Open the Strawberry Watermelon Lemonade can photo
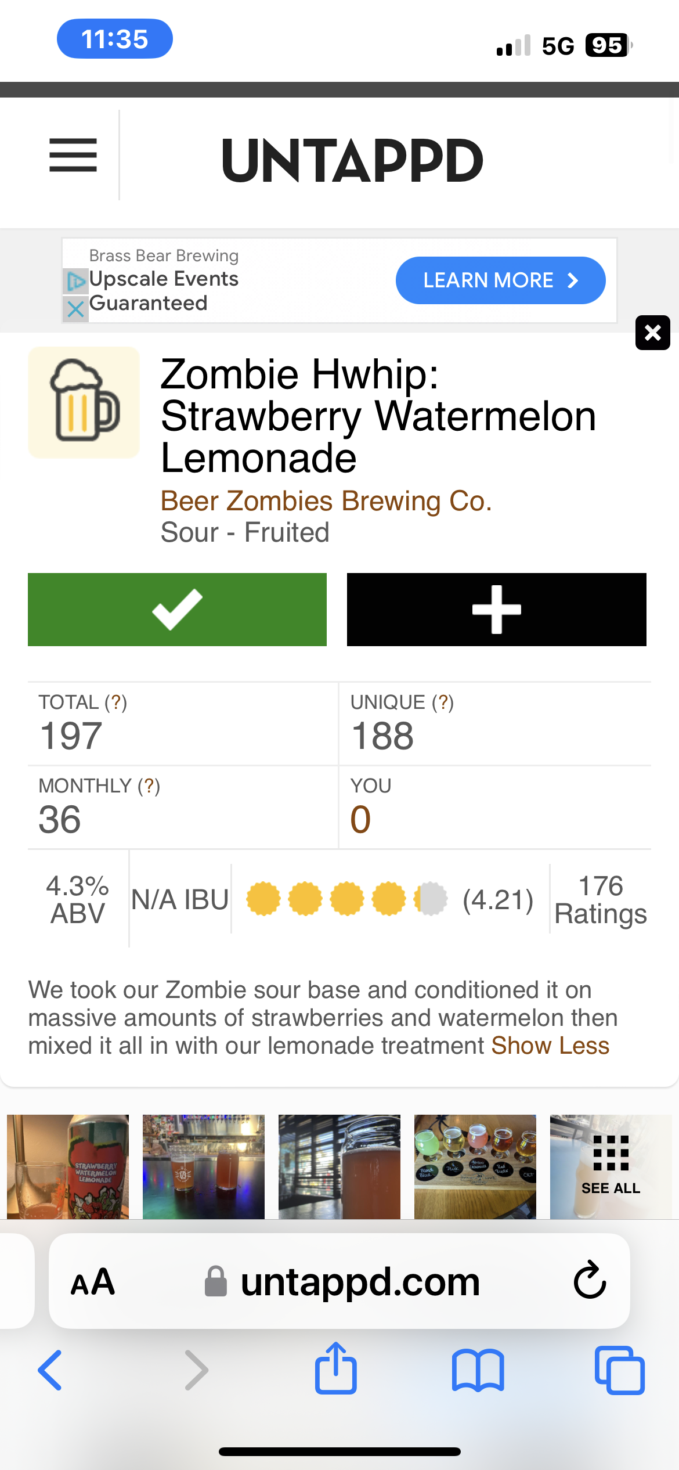 point(68,1166)
